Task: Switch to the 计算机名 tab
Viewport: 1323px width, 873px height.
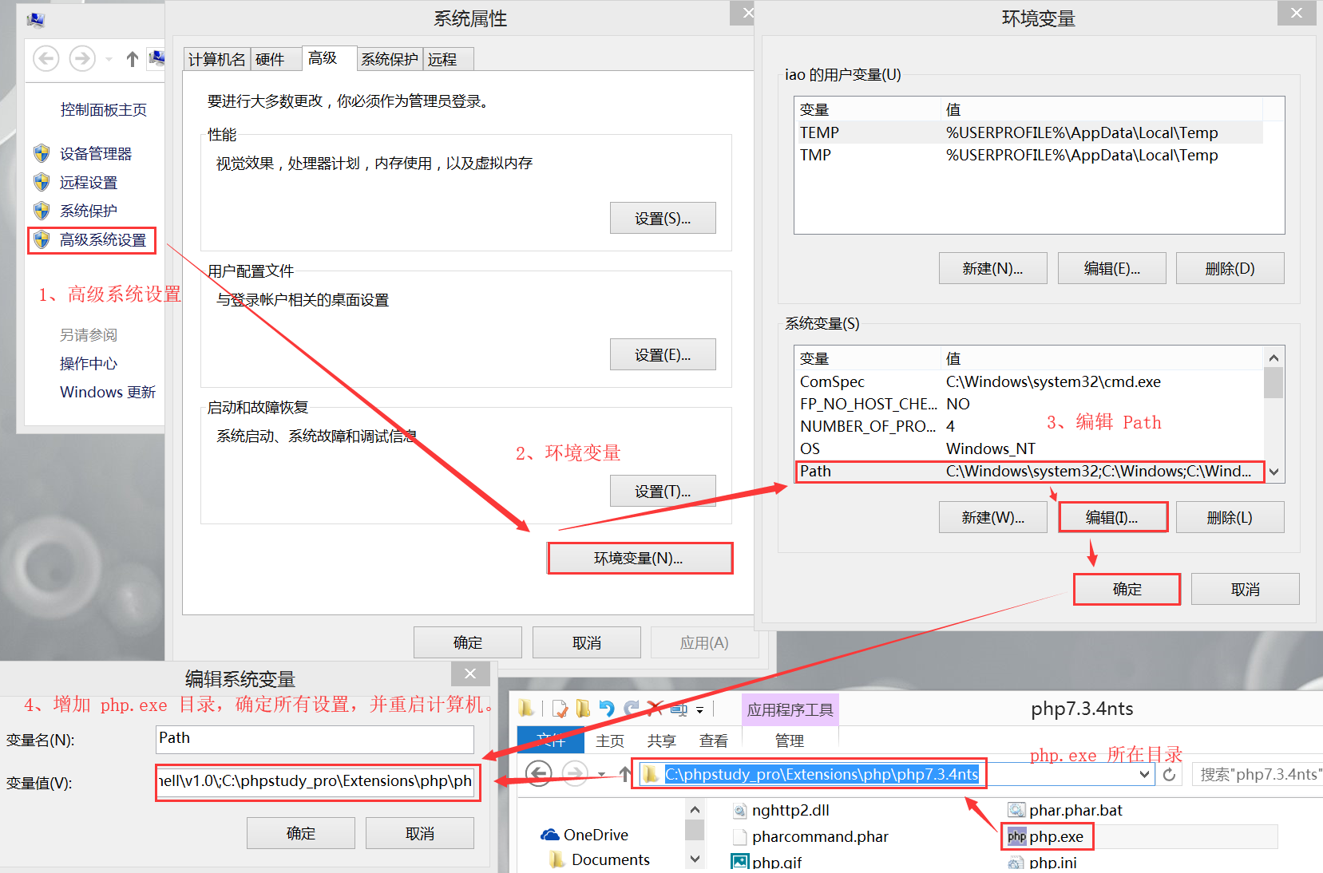Action: pyautogui.click(x=216, y=60)
